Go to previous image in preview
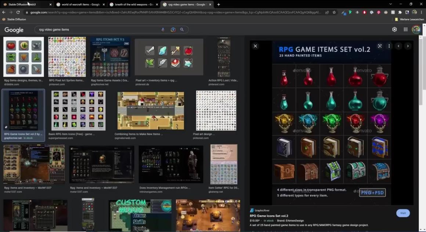426x232 pixels. (398, 46)
